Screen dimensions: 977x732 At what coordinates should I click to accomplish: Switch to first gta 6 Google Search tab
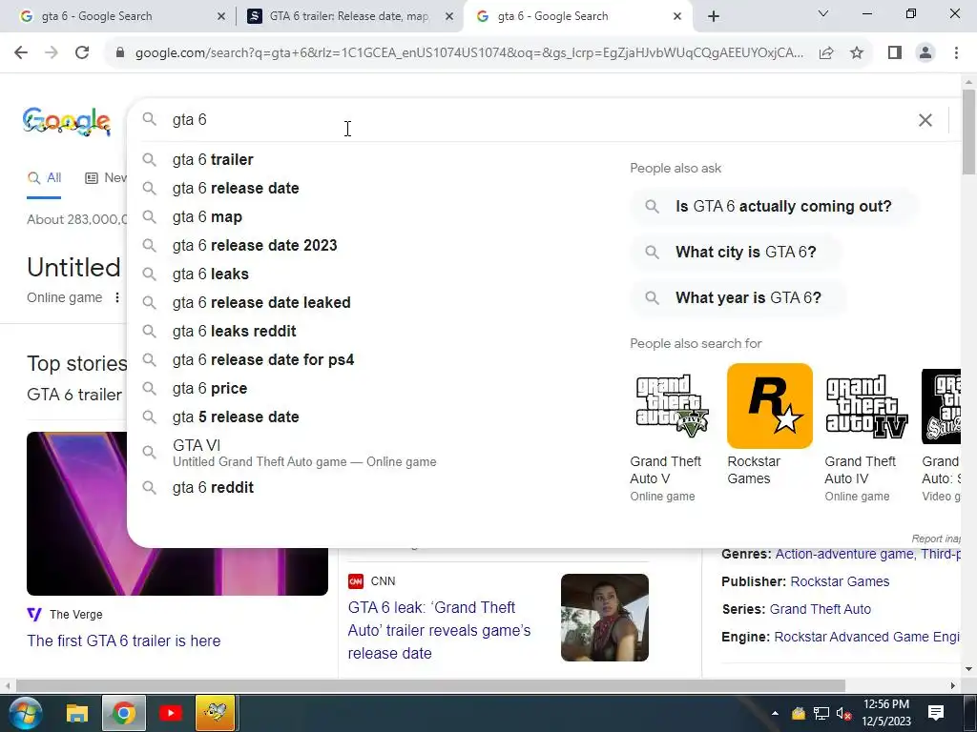(x=116, y=16)
